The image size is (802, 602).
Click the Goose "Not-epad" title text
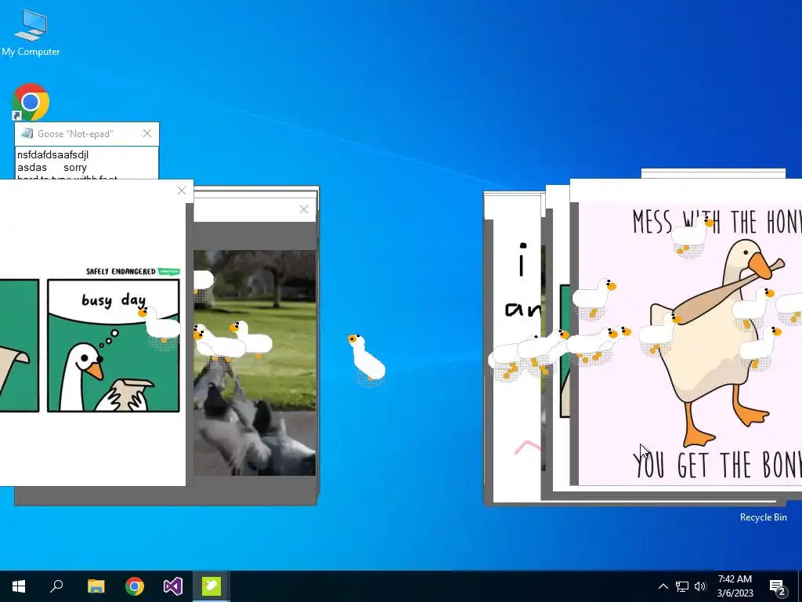click(x=75, y=134)
